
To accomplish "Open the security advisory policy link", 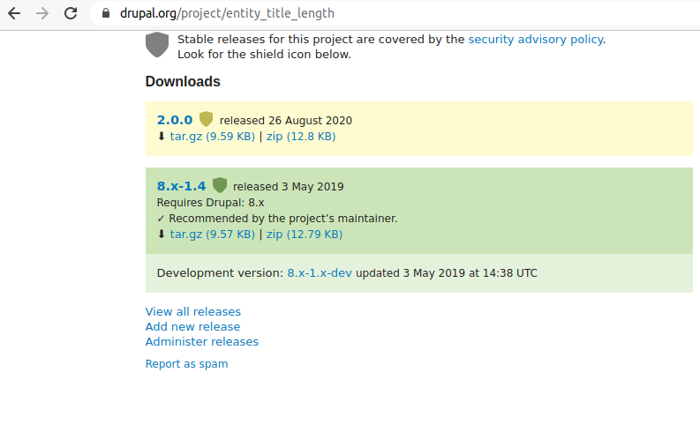I will click(x=536, y=39).
